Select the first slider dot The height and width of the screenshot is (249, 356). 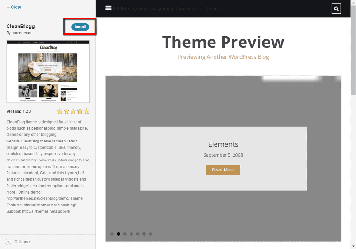pyautogui.click(x=112, y=234)
